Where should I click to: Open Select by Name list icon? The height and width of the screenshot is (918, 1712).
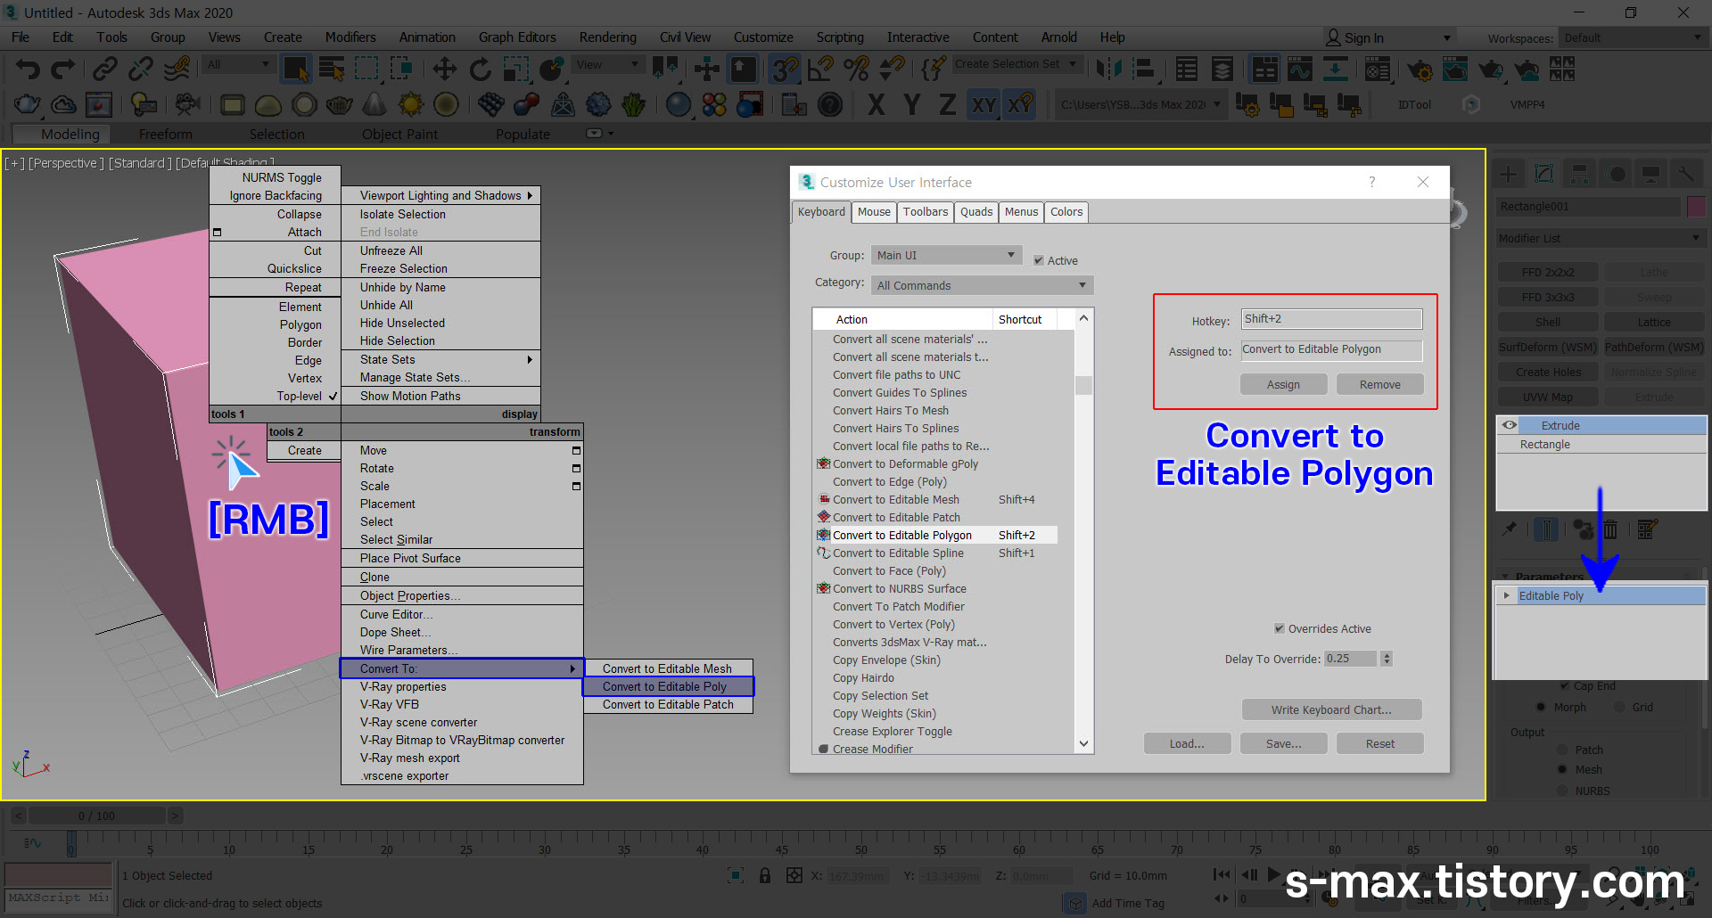click(x=332, y=69)
